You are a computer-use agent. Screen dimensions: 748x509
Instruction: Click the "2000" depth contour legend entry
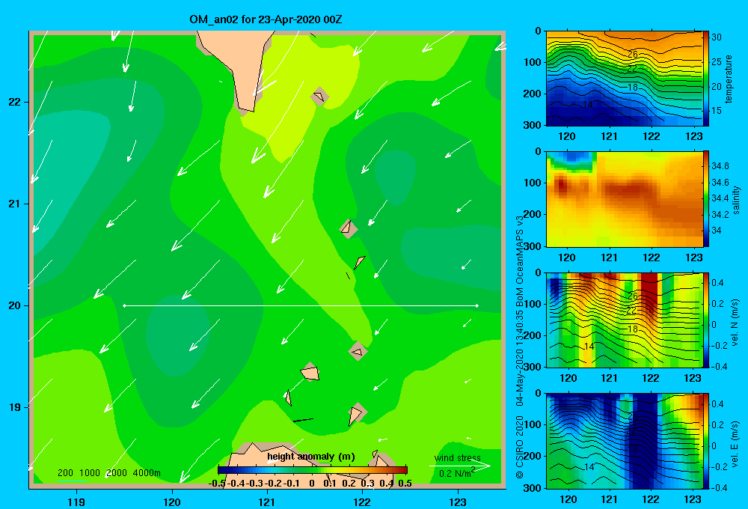117,473
